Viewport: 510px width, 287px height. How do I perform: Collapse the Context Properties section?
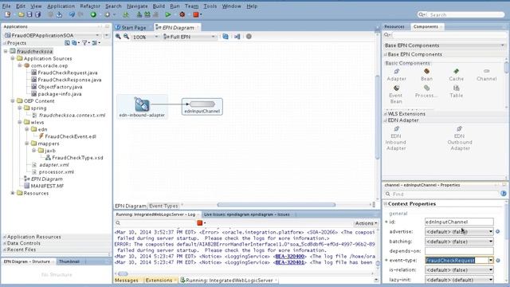pos(386,204)
